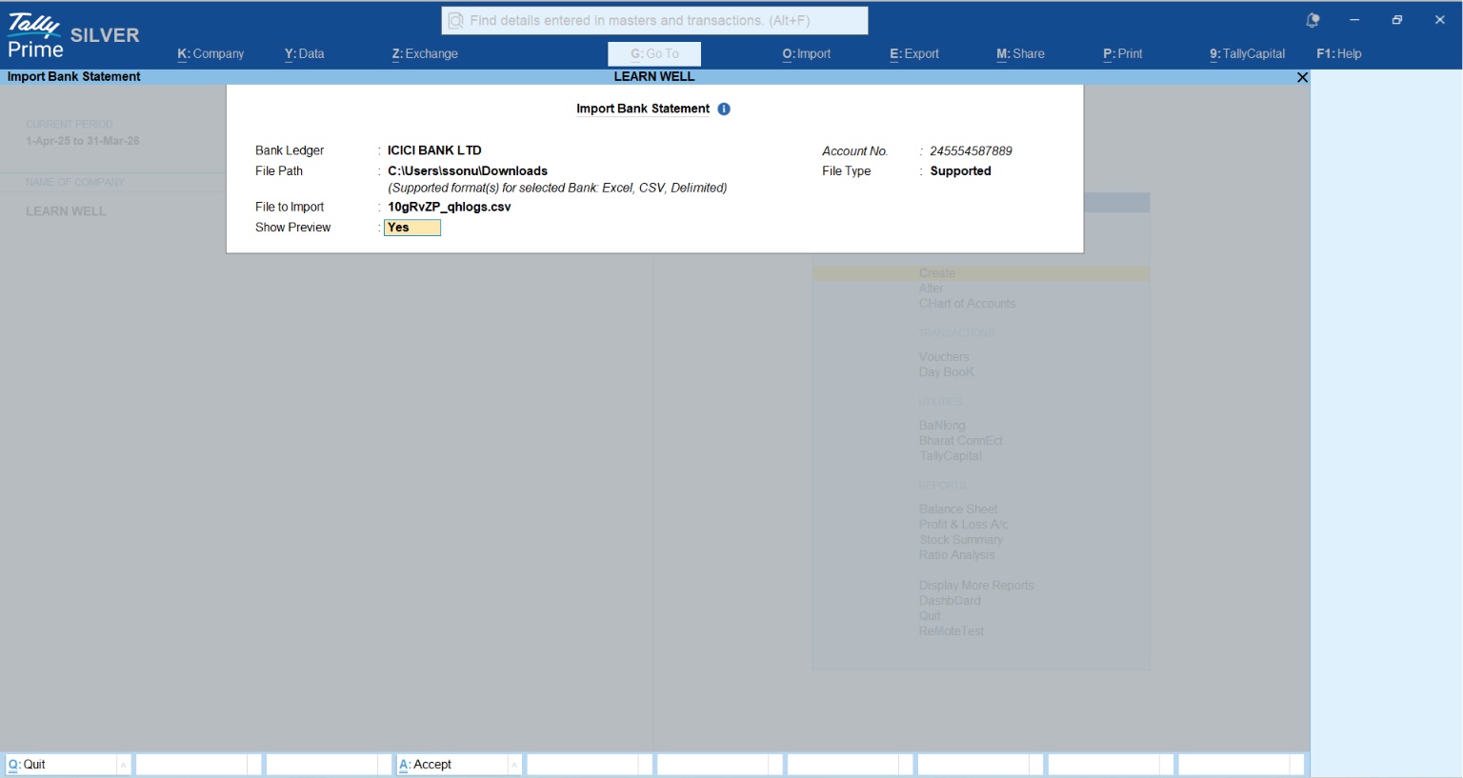The width and height of the screenshot is (1463, 778).
Task: Focus the 'Find details entered in masters' search box
Action: [654, 21]
